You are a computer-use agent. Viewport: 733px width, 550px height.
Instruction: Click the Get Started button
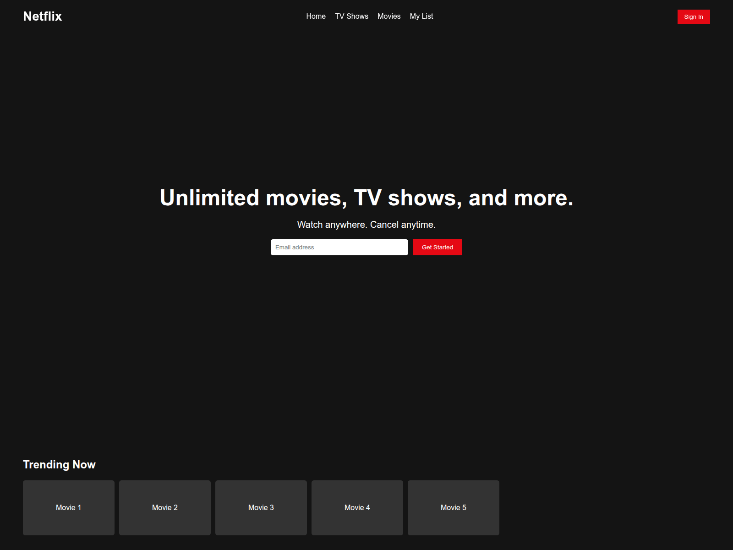[x=437, y=247]
